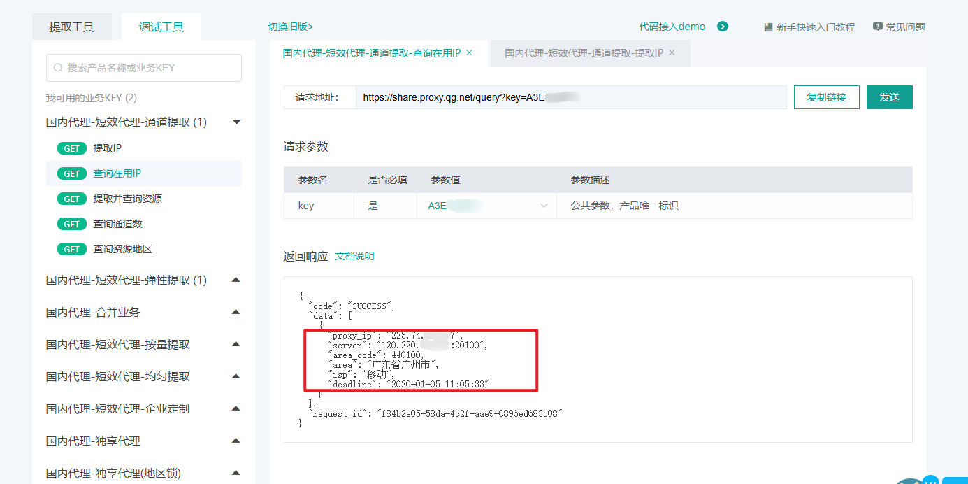This screenshot has height=484, width=968.
Task: Click the GET badge next to 提取IP
Action: tap(71, 148)
